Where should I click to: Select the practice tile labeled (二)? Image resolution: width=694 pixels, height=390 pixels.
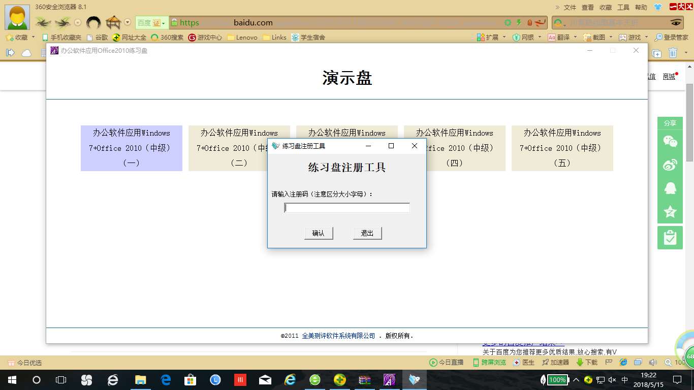228,148
